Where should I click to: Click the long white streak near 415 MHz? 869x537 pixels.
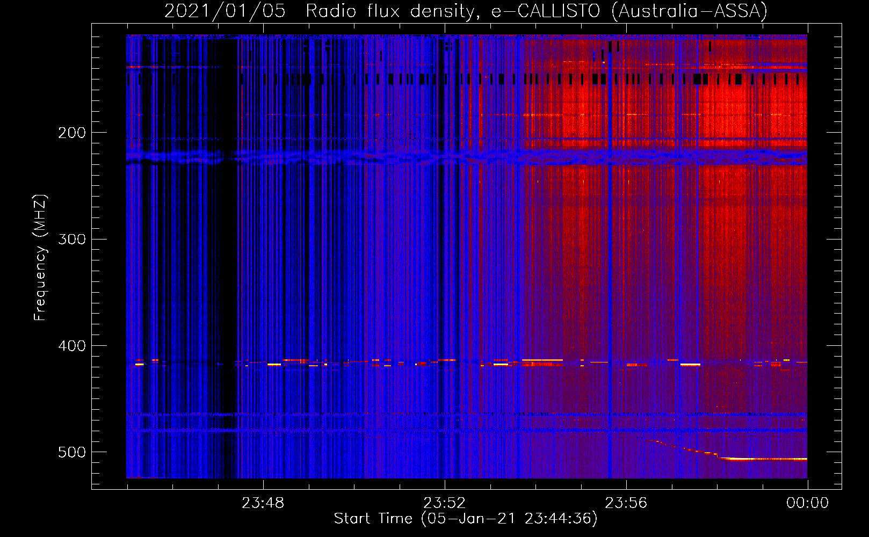542,360
